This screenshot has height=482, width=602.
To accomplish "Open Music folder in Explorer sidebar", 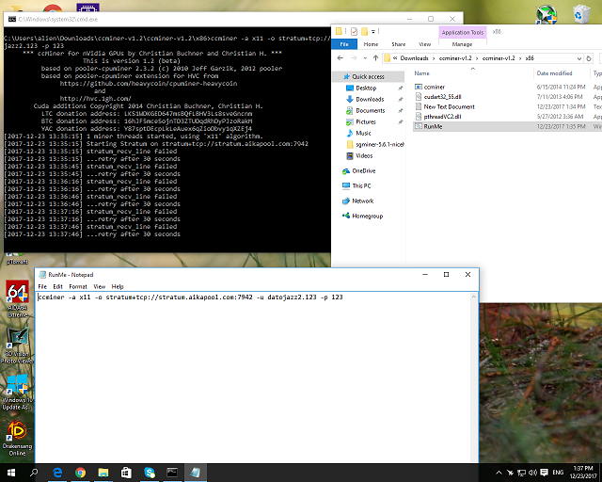I will point(363,133).
